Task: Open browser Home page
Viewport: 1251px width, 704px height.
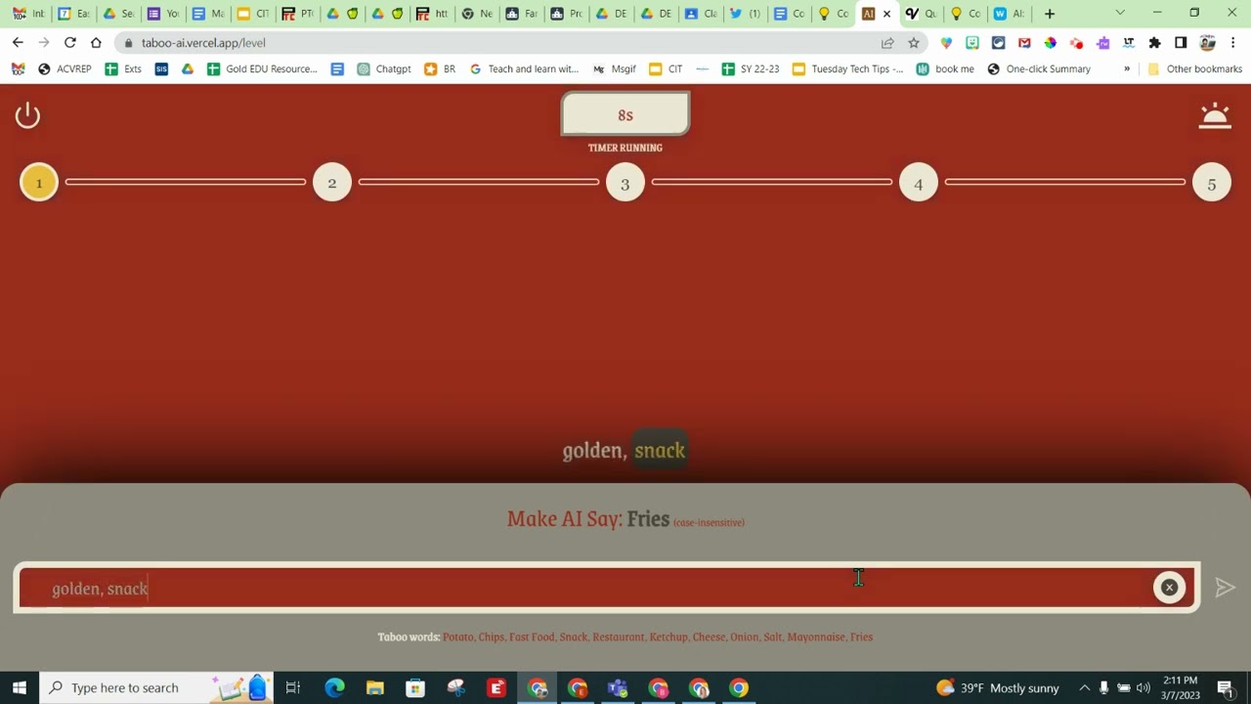Action: pyautogui.click(x=96, y=43)
